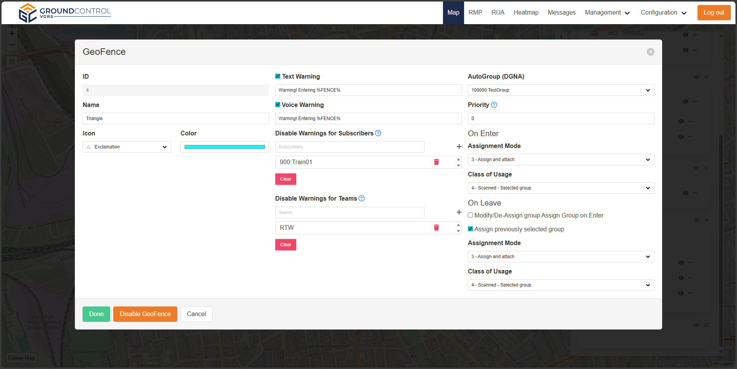Open the Management menu

pyautogui.click(x=607, y=13)
